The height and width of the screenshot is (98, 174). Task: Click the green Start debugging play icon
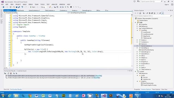pyautogui.click(x=31, y=7)
